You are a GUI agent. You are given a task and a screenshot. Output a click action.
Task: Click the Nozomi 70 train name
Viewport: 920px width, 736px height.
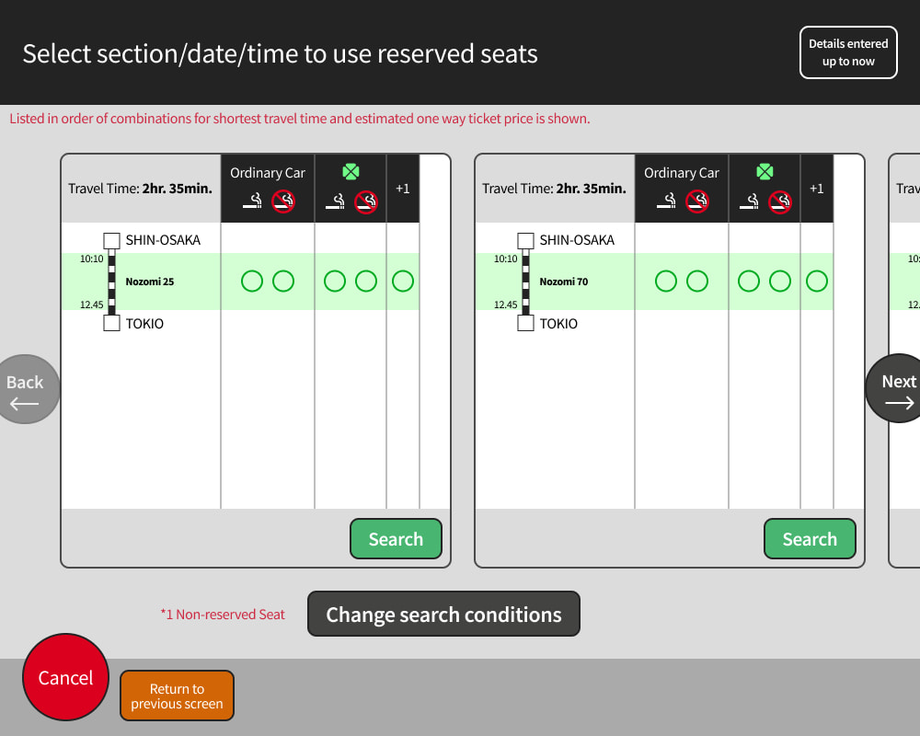coord(564,282)
